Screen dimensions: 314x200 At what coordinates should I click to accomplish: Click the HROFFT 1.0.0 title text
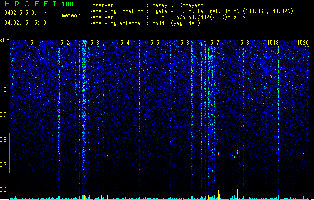[x=39, y=4]
